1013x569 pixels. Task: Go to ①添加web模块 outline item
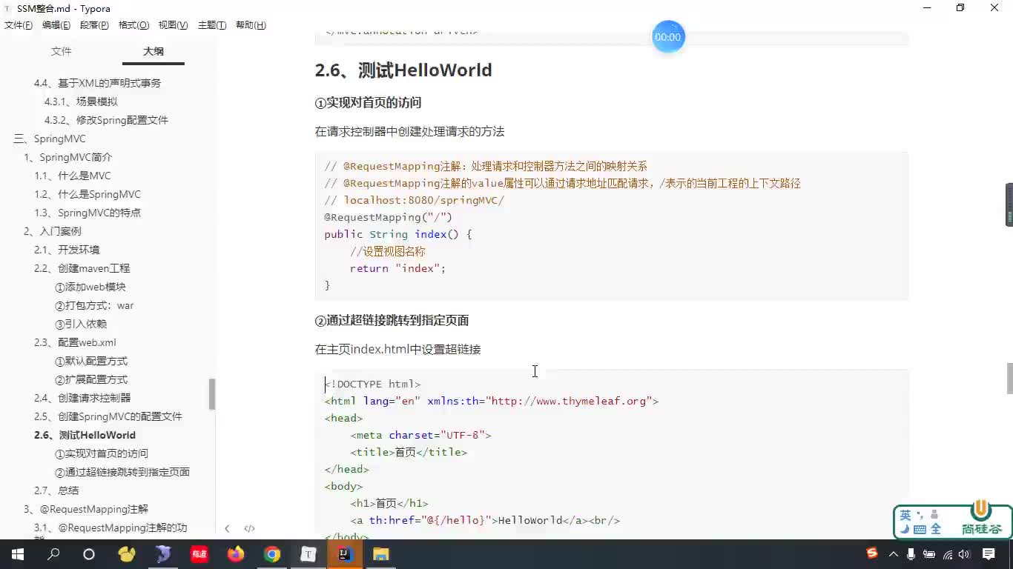click(90, 287)
